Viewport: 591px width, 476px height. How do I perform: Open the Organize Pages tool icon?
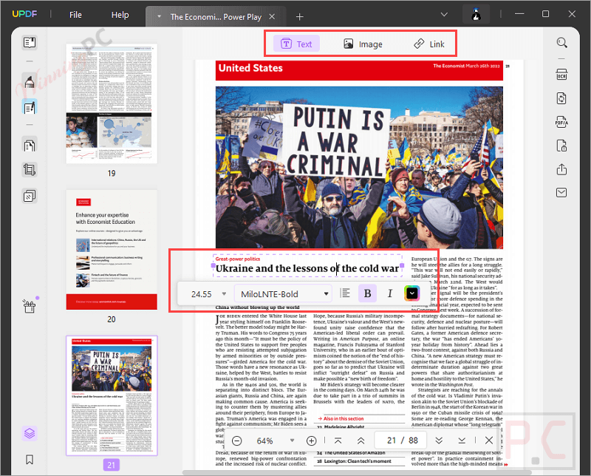[30, 145]
